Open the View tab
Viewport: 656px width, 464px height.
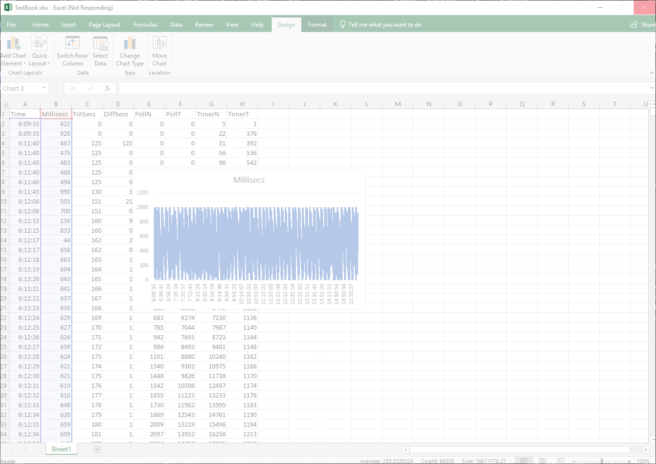[232, 25]
